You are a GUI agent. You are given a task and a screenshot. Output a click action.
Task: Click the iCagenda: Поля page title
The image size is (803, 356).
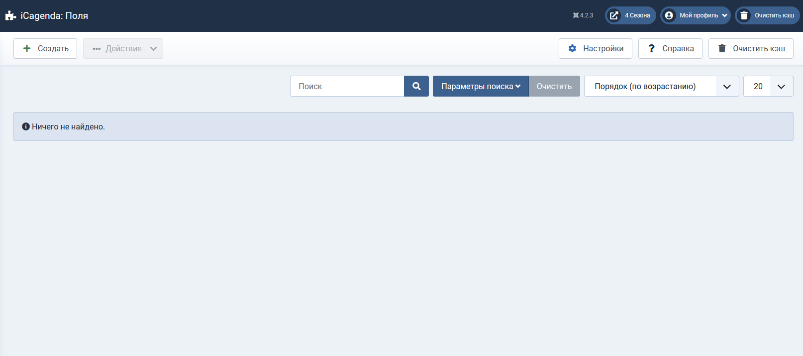pos(54,16)
